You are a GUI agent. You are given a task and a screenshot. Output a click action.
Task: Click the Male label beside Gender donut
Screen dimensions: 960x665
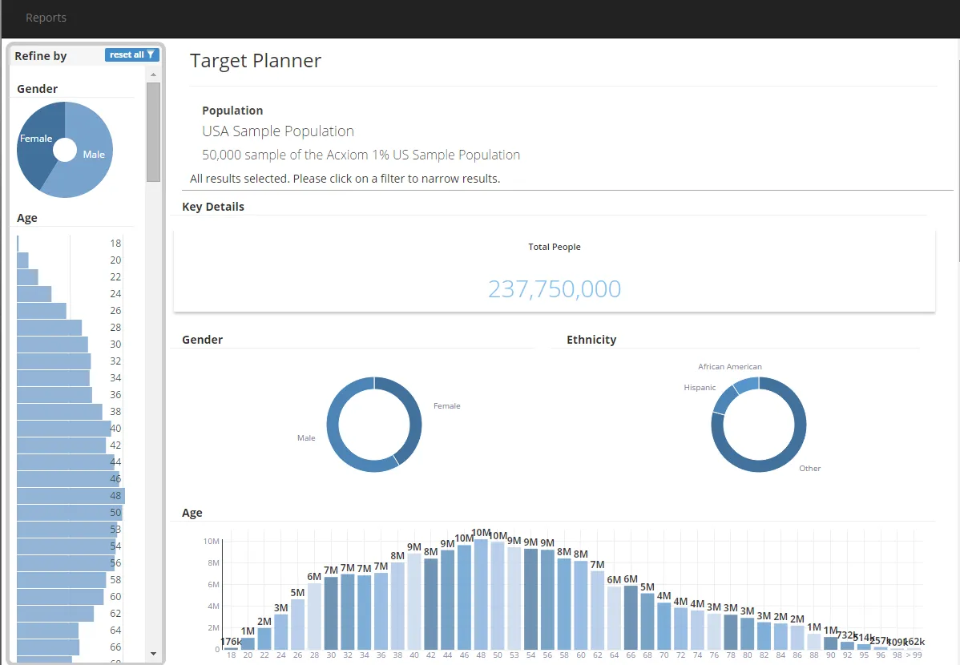coord(306,437)
